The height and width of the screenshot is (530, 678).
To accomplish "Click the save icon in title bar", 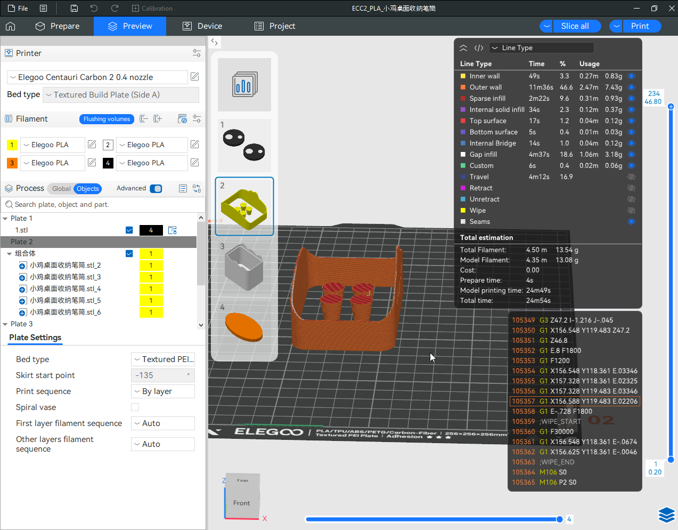I will (74, 9).
